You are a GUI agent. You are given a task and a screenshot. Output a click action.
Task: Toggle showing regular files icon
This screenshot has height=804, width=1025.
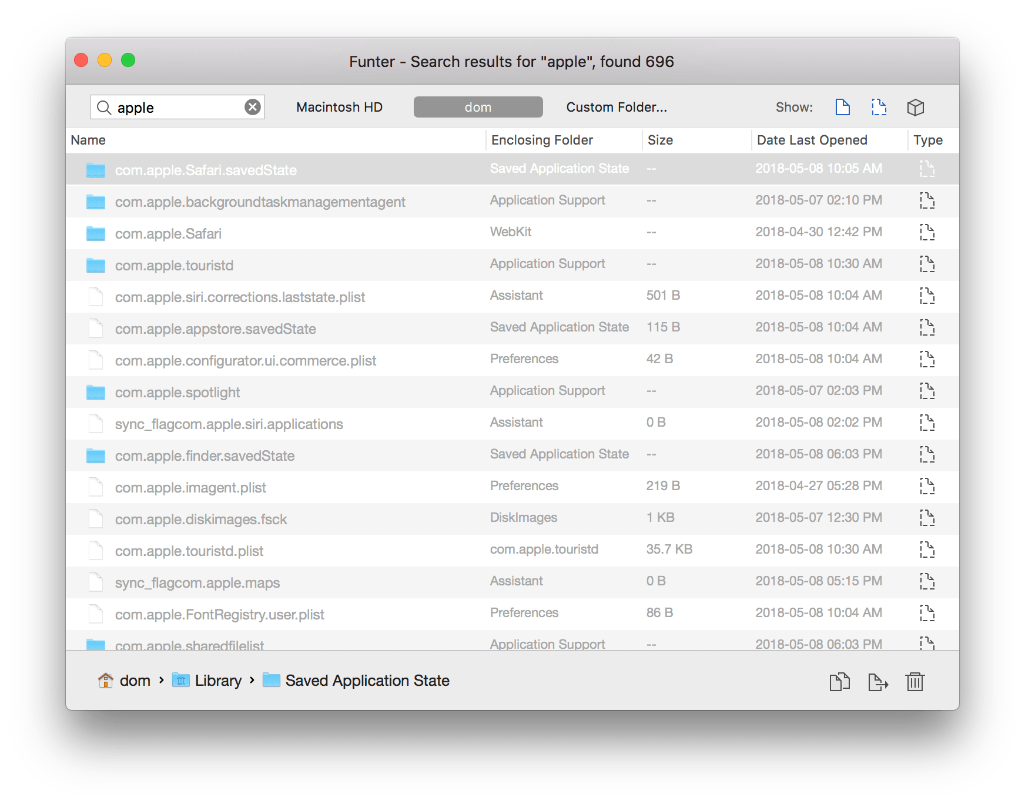[x=843, y=107]
